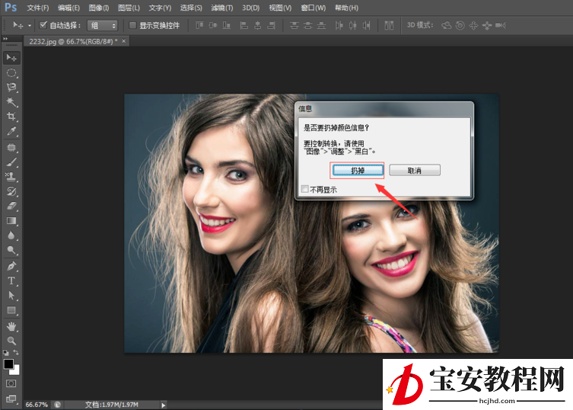Choose the Lasso tool

point(11,87)
